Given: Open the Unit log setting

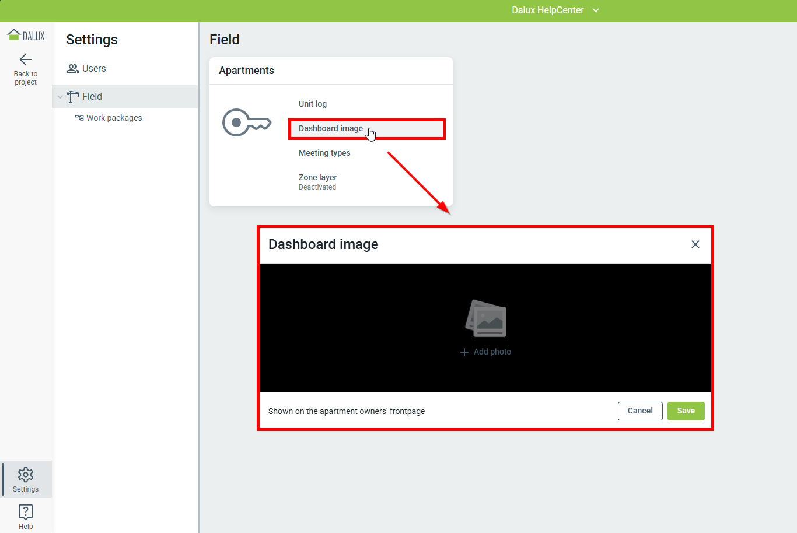Looking at the screenshot, I should tap(313, 104).
